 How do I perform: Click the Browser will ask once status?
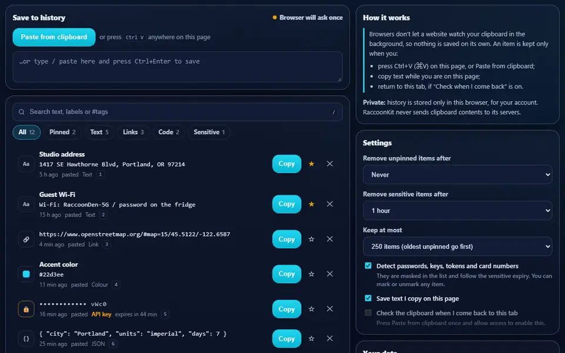coord(308,18)
